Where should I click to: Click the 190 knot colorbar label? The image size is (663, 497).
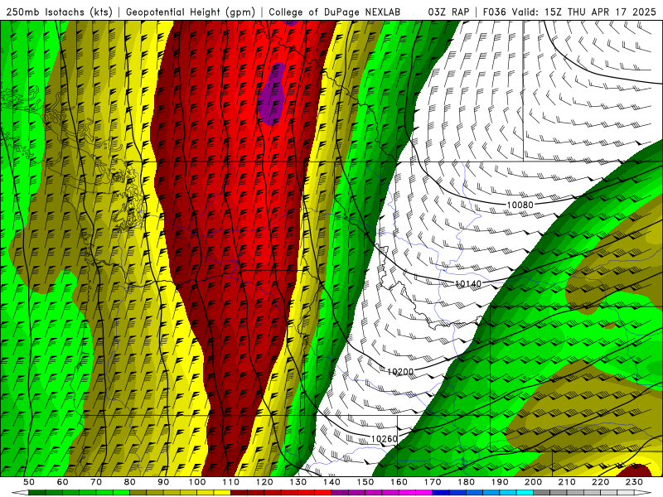(x=500, y=482)
